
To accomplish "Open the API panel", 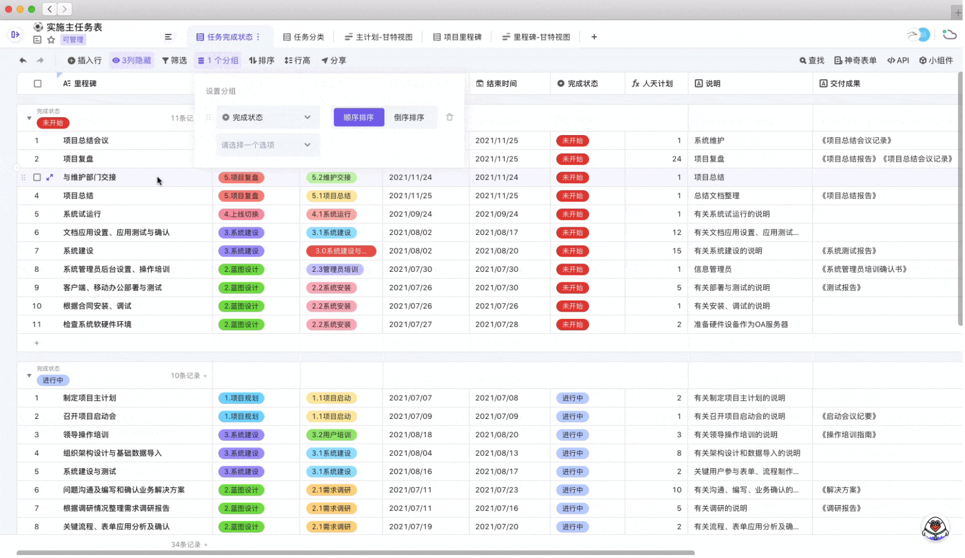I will [x=898, y=60].
